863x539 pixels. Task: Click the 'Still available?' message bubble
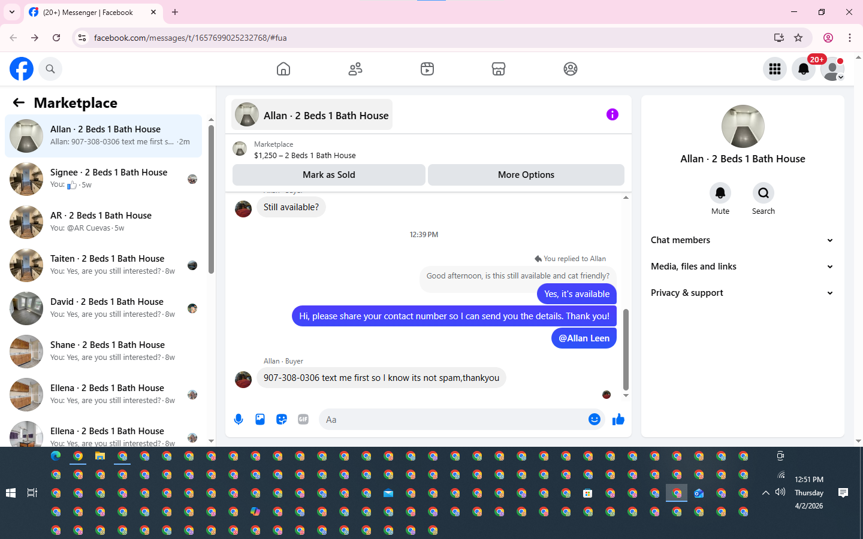291,207
